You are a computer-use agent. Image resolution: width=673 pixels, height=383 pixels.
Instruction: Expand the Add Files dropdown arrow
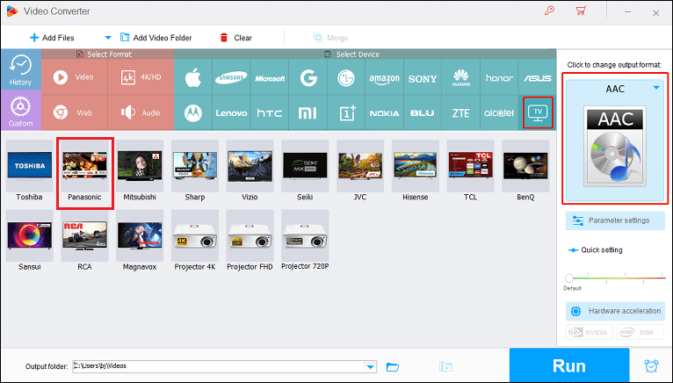(x=108, y=38)
